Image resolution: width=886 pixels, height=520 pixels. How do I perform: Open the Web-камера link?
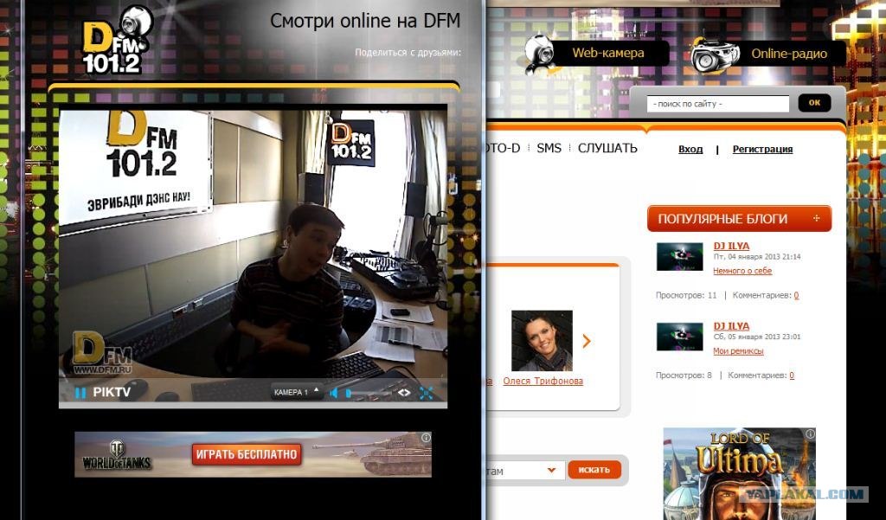tap(607, 53)
